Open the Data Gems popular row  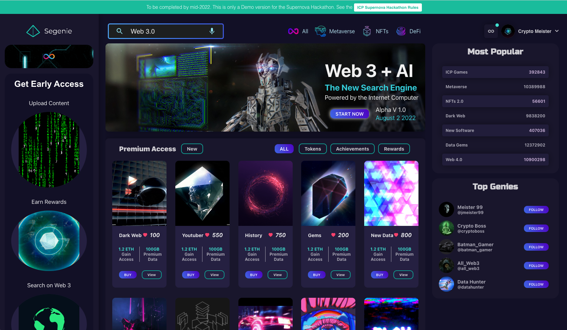pyautogui.click(x=495, y=145)
